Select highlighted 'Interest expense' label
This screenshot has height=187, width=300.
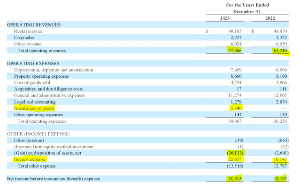[x=30, y=159]
